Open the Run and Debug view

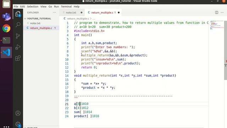click(x=18, y=47)
